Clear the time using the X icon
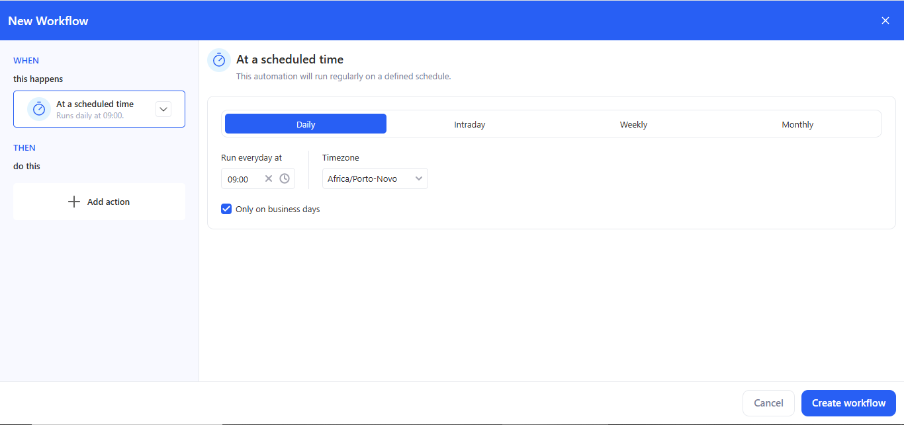 coord(269,178)
